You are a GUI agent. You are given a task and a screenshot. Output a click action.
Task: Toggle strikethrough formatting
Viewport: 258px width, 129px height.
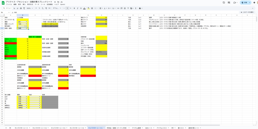(81, 8)
